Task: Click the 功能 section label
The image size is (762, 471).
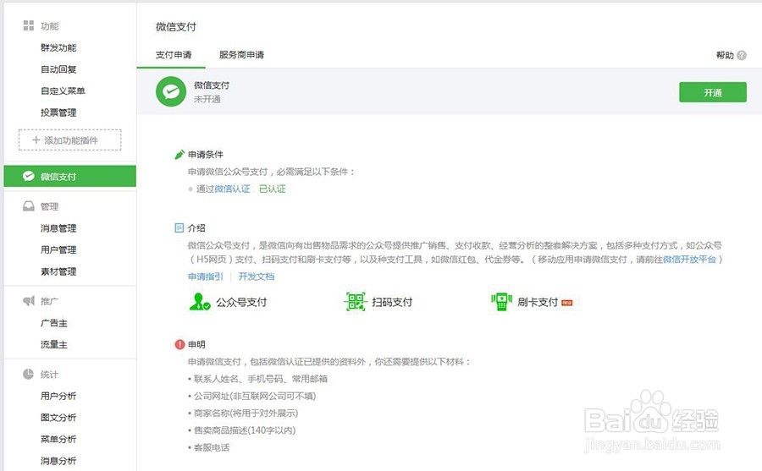Action: tap(50, 25)
